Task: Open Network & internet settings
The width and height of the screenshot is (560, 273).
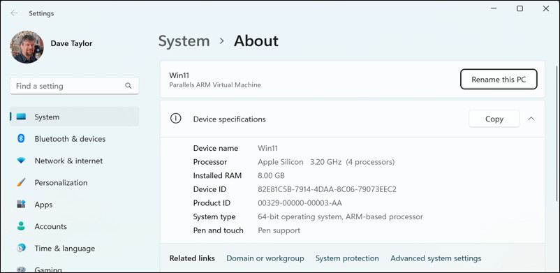Action: click(x=68, y=161)
